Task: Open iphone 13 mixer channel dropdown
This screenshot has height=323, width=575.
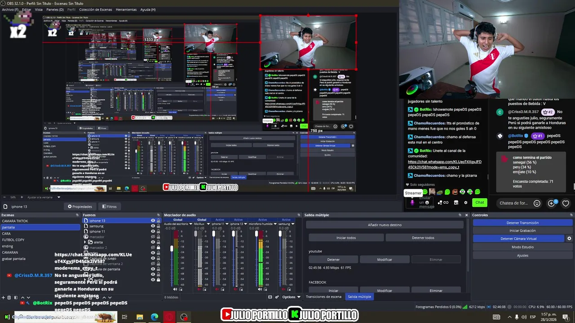Action: 245,224
